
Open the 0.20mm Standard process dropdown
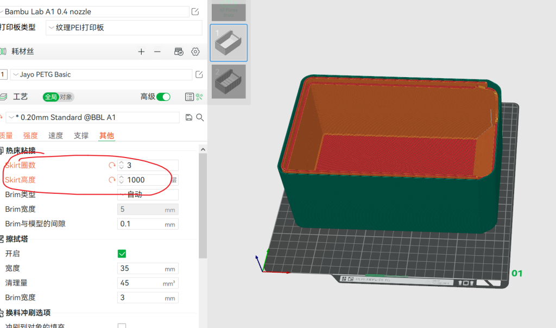pyautogui.click(x=92, y=117)
